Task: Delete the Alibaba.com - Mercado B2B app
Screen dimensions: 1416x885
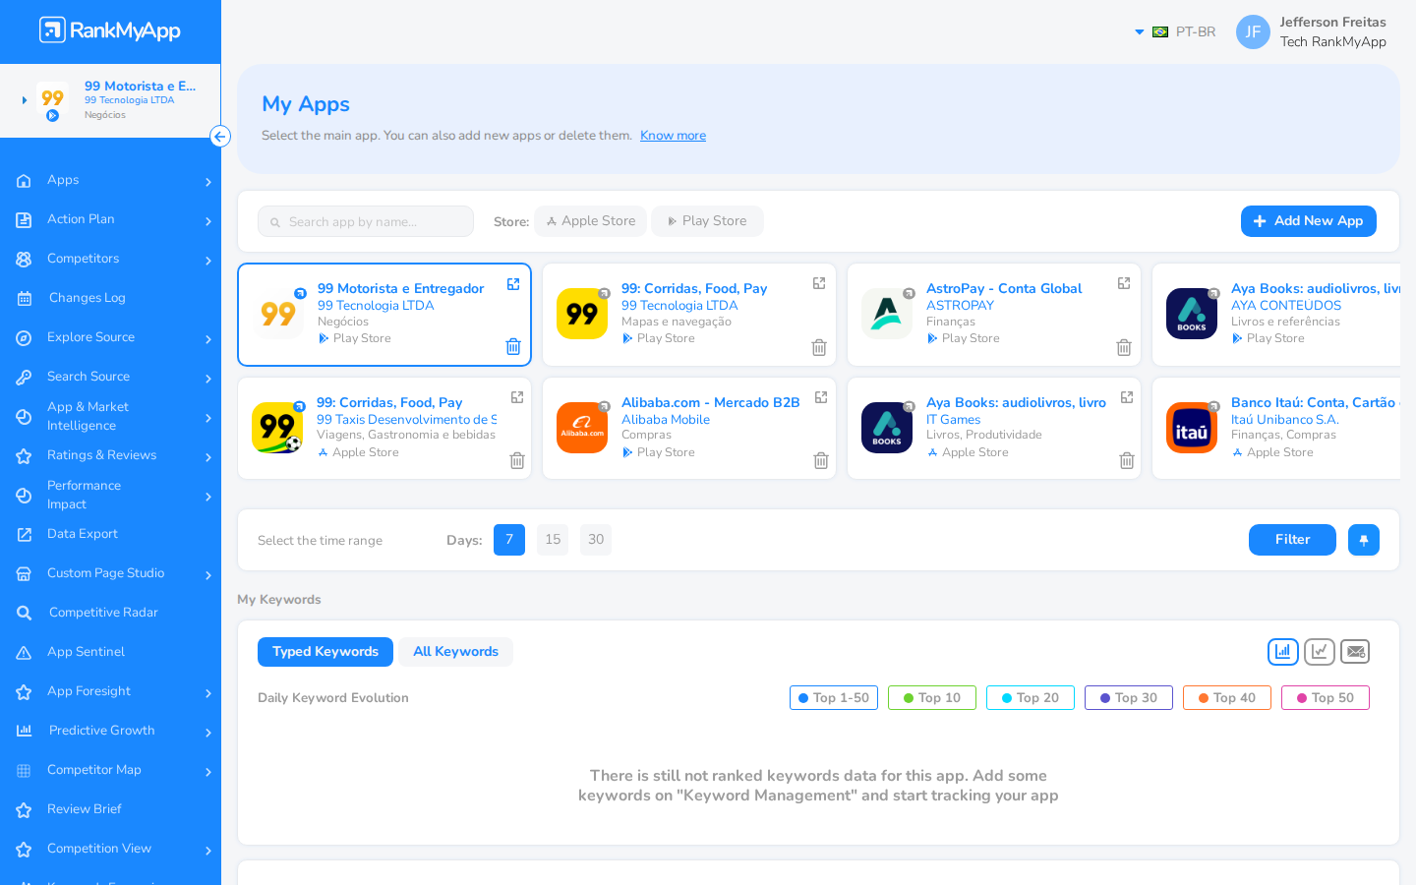Action: [821, 460]
